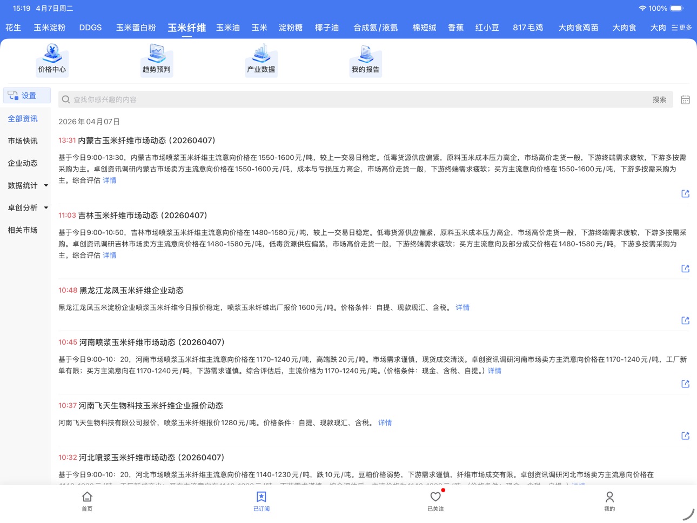Open headline 吉林玉米纤维市场动态（20260407）
Image resolution: width=697 pixels, height=523 pixels.
click(x=143, y=215)
